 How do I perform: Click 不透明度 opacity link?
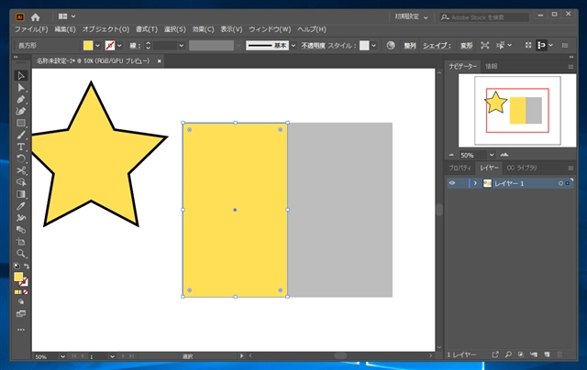coord(314,46)
